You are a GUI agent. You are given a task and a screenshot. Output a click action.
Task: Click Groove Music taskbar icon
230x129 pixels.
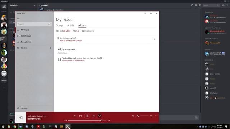(x=68, y=126)
